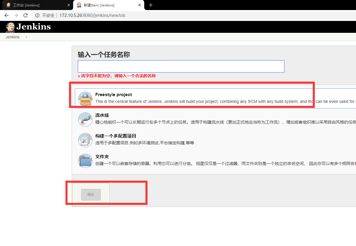Reload the page with refresh icon
Viewport: 356px width, 246px height.
25,15
